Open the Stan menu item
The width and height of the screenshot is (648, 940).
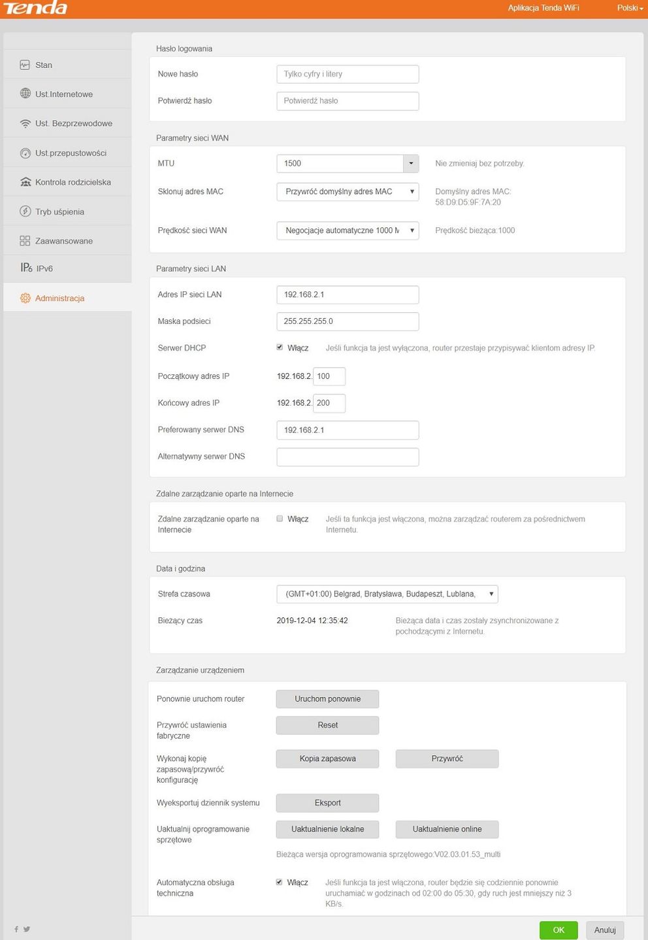(x=67, y=65)
